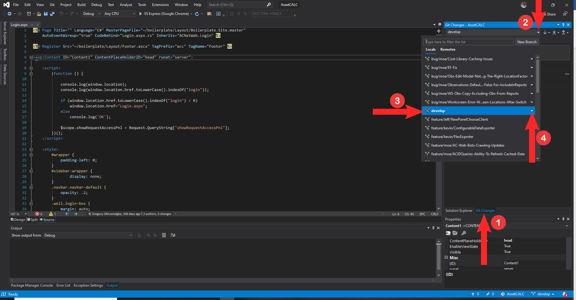The image size is (576, 300).
Task: Open the Toolbox side tab
Action: (5, 55)
